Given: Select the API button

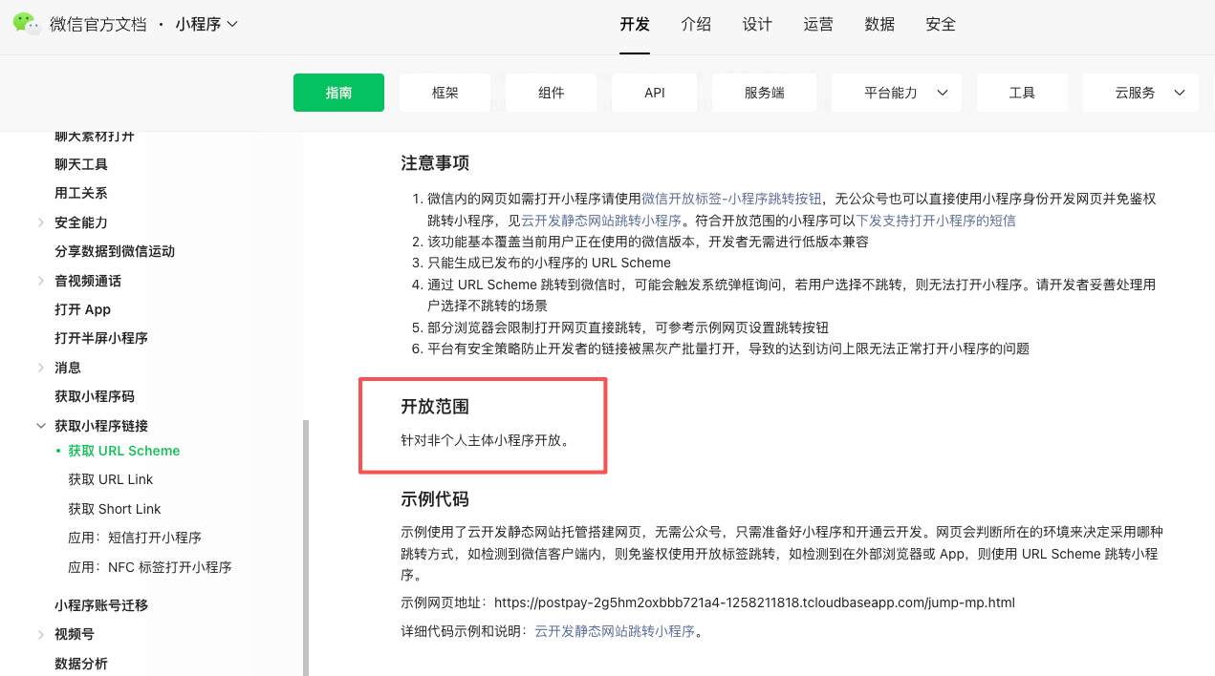Looking at the screenshot, I should pyautogui.click(x=655, y=93).
